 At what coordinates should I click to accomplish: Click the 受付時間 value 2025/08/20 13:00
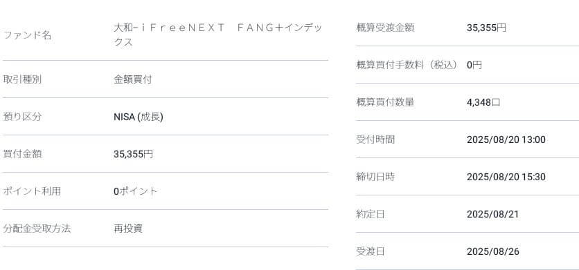tap(506, 139)
